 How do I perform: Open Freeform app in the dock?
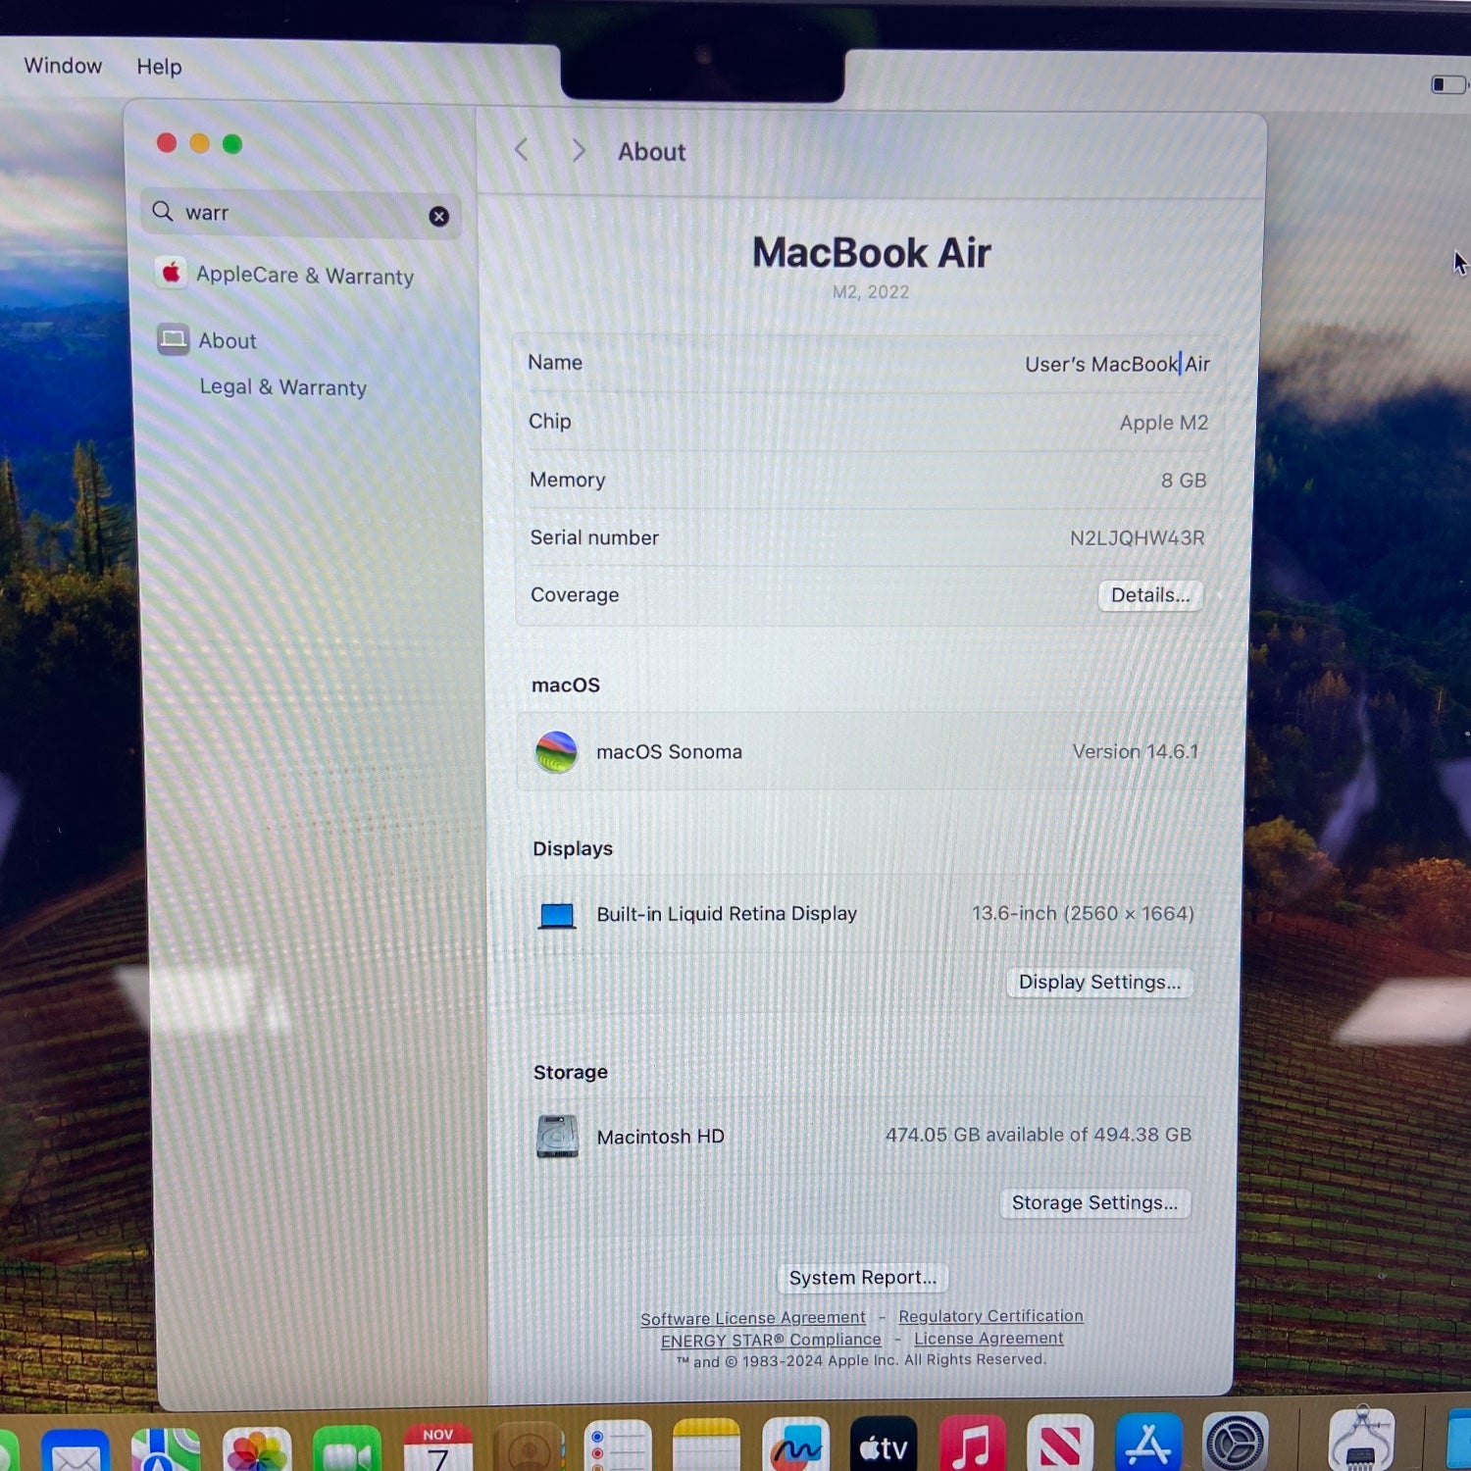click(x=795, y=1447)
